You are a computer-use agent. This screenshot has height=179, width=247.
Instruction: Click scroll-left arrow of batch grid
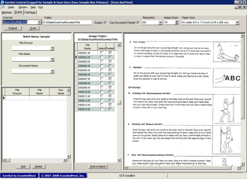point(5,160)
